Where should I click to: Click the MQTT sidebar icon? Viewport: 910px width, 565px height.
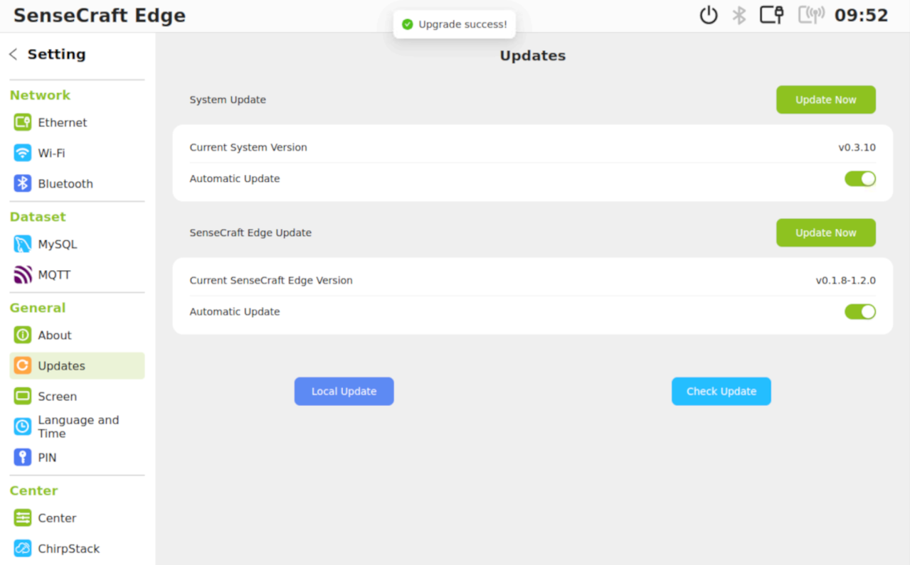[23, 274]
